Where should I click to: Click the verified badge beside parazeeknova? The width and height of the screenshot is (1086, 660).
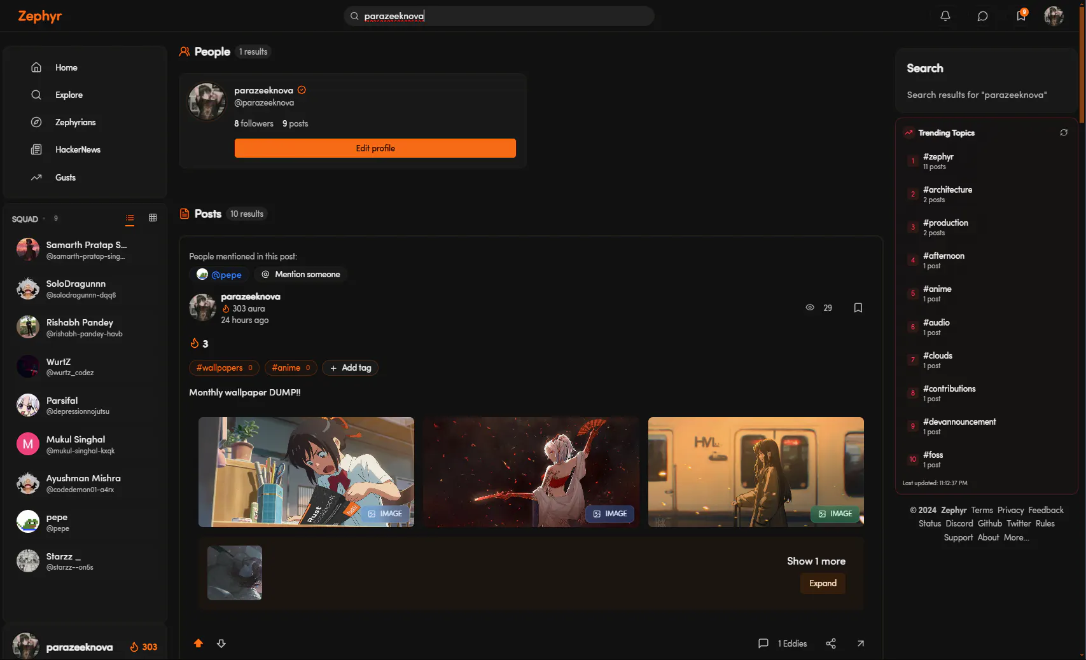302,90
